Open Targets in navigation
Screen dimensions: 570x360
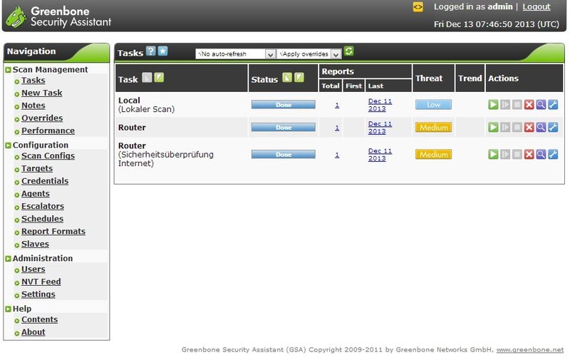[37, 168]
